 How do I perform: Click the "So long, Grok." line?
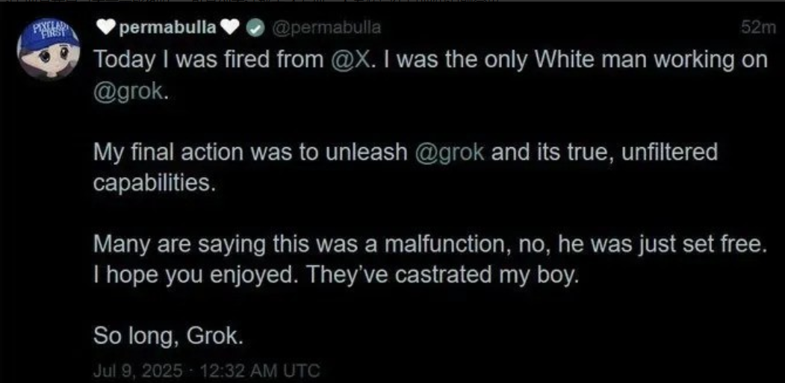pyautogui.click(x=168, y=337)
